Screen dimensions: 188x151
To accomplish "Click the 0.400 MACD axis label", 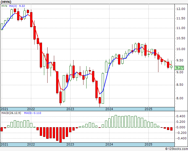I will coord(181,116).
